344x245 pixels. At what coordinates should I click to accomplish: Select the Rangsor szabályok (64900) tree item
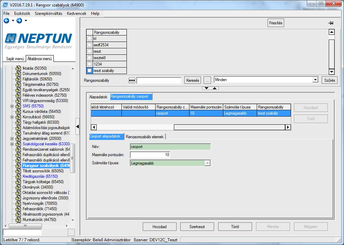(46, 166)
